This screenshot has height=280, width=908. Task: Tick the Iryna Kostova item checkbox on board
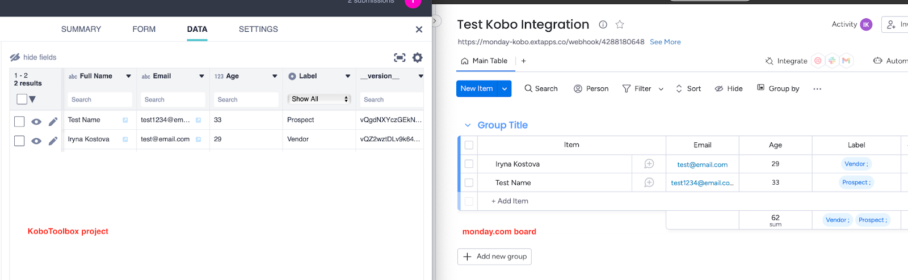[469, 164]
